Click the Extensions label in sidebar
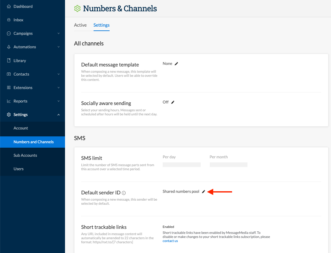The width and height of the screenshot is (331, 253). (23, 87)
